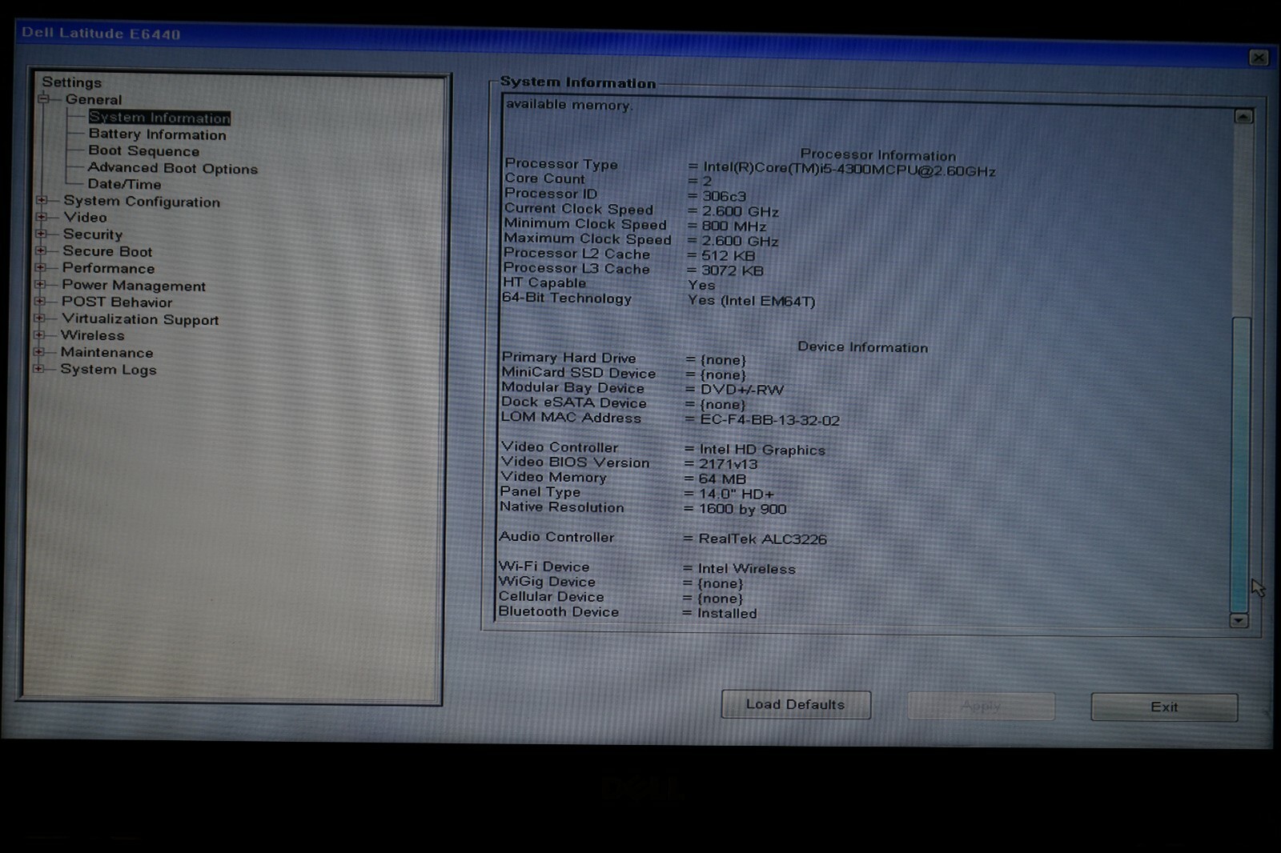Image resolution: width=1281 pixels, height=853 pixels.
Task: Expand the Wireless node
Action: pos(38,334)
